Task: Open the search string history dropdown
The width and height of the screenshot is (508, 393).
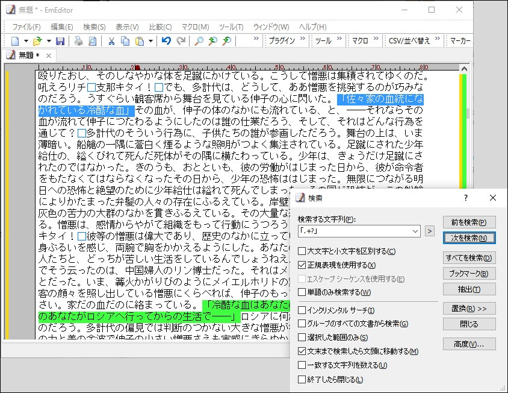Action: tap(415, 231)
